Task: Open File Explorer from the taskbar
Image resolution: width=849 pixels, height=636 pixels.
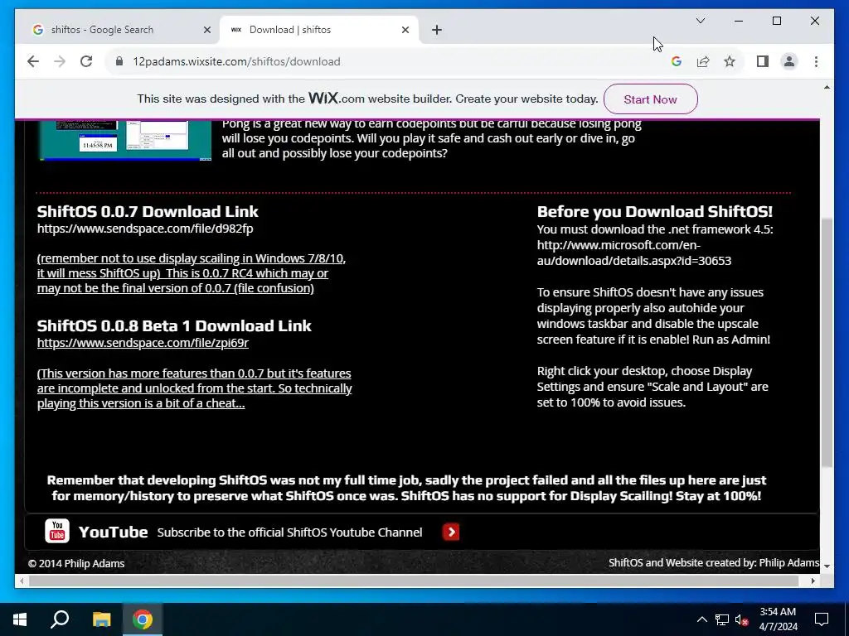Action: coord(101,619)
